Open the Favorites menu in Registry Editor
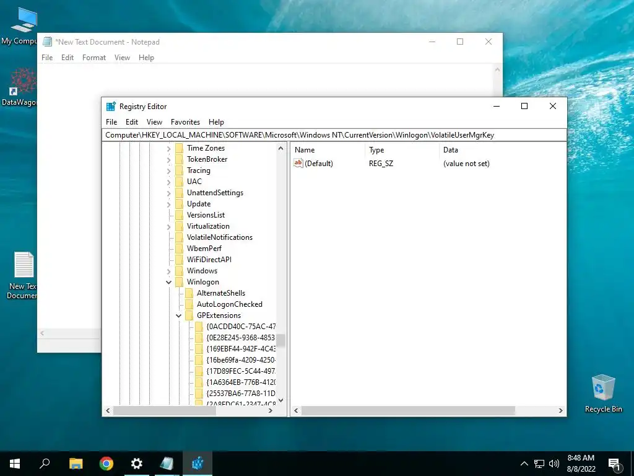 coord(185,122)
